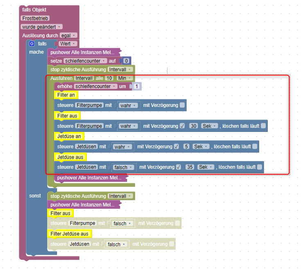Edit the 35 seconds delay value
305x272 pixels.
[x=190, y=167]
